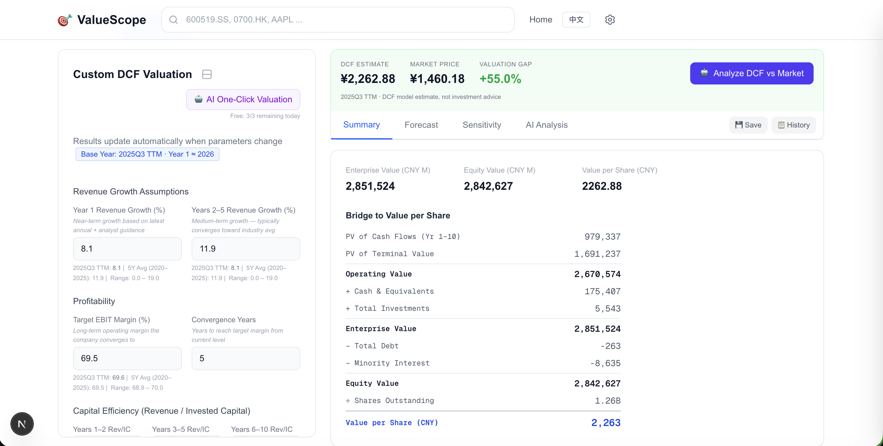Click the clipboard History icon
The image size is (883, 446).
781,125
